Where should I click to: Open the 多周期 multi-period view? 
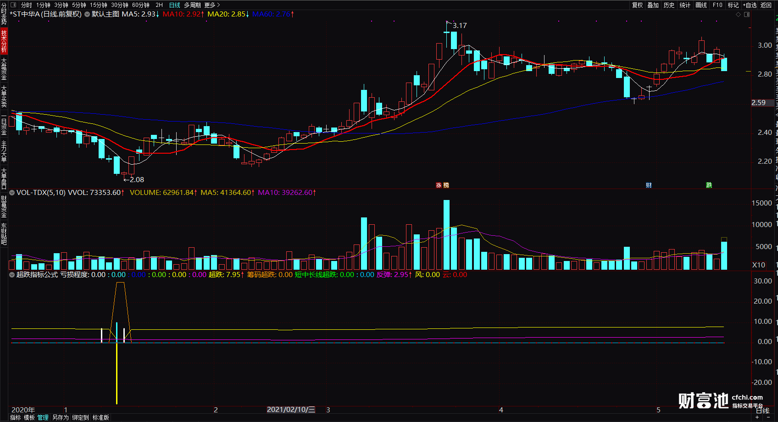pos(193,5)
